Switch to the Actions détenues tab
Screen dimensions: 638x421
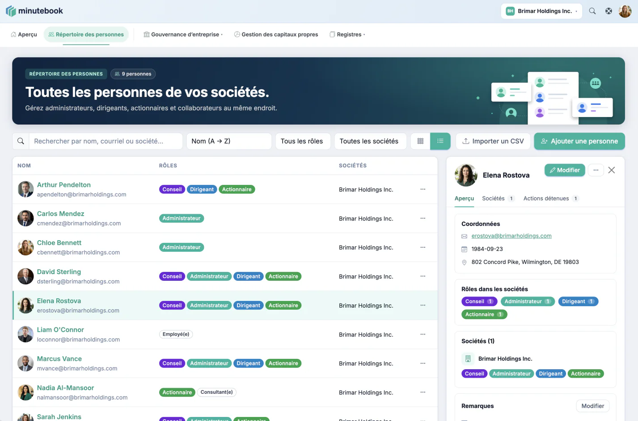(551, 198)
